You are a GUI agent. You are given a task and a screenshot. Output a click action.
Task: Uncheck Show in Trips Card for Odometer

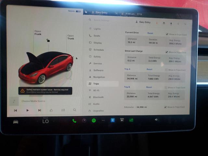pyautogui.click(x=165, y=107)
